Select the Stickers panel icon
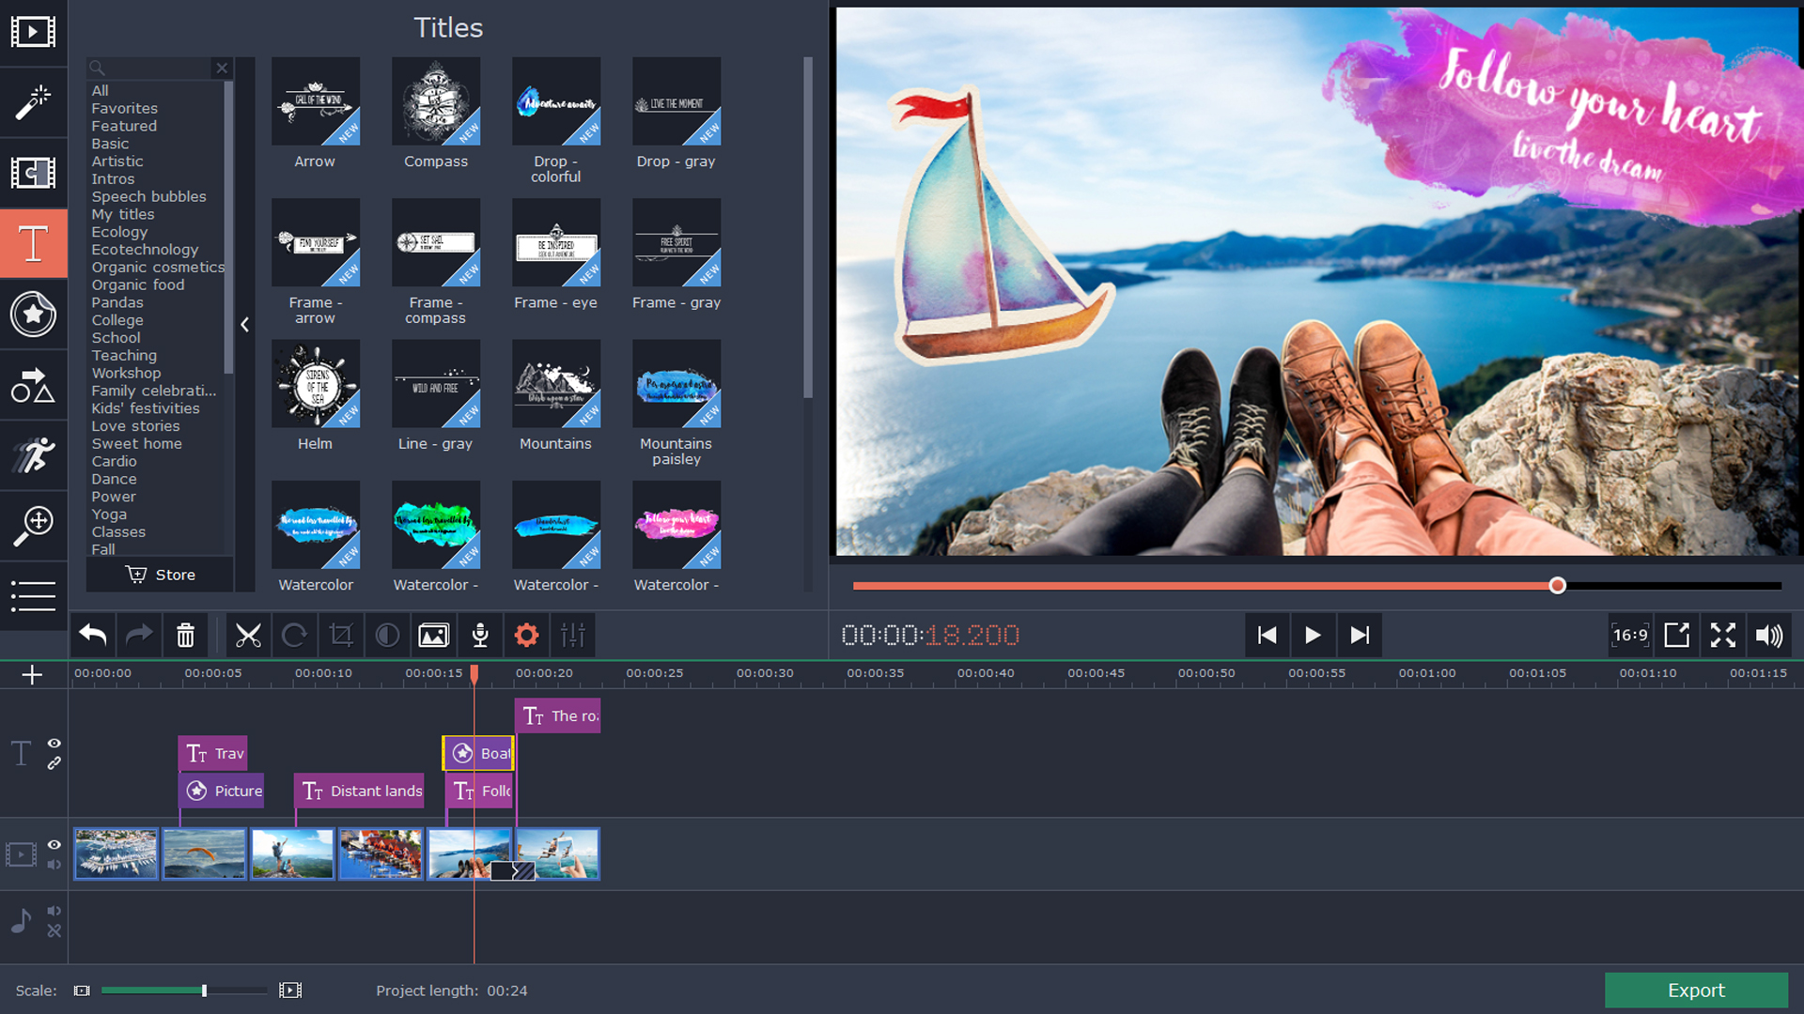The width and height of the screenshot is (1804, 1014). 33,315
